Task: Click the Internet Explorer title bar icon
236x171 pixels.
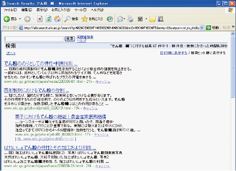Action: 3,3
